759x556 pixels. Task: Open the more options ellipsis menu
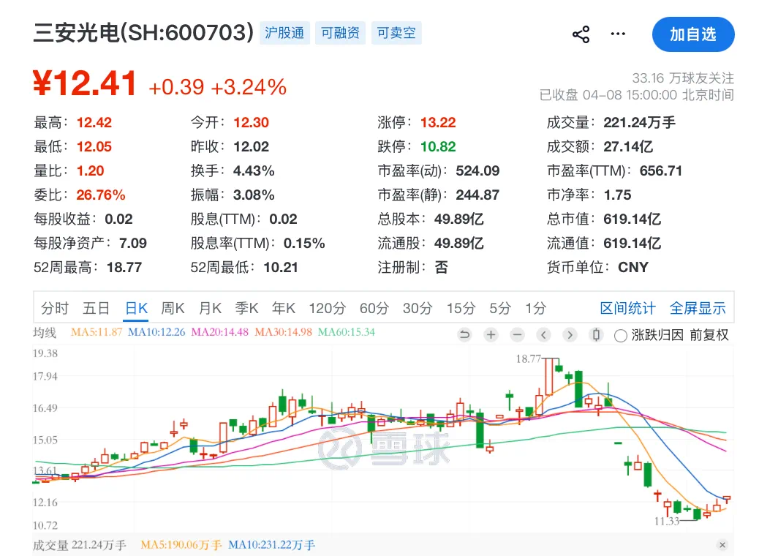pos(618,34)
